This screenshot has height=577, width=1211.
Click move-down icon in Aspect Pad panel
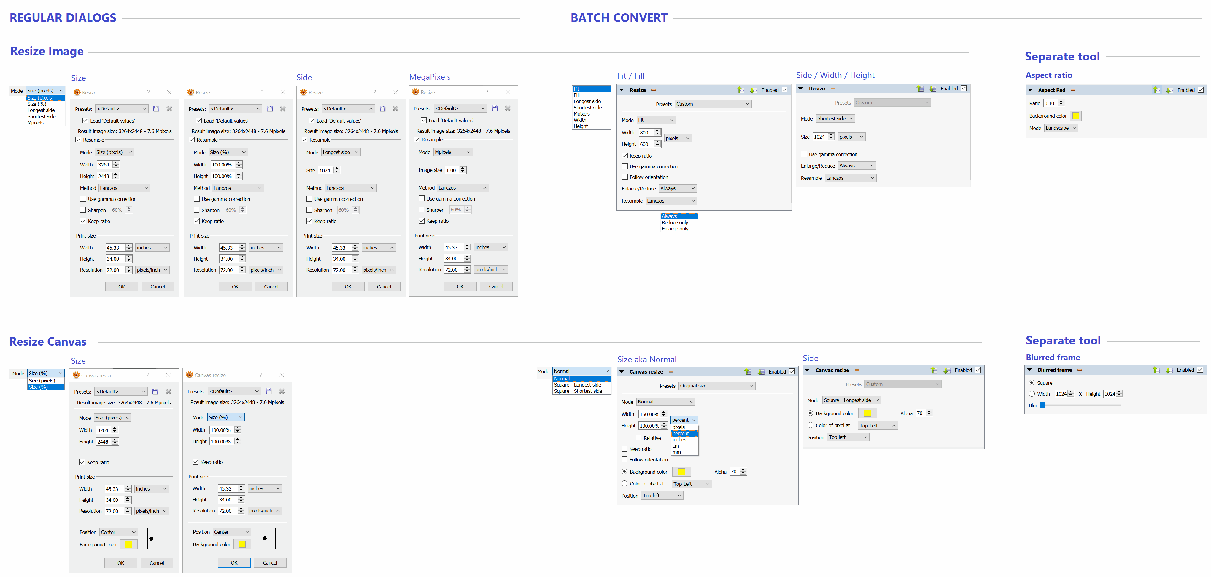pos(1170,90)
